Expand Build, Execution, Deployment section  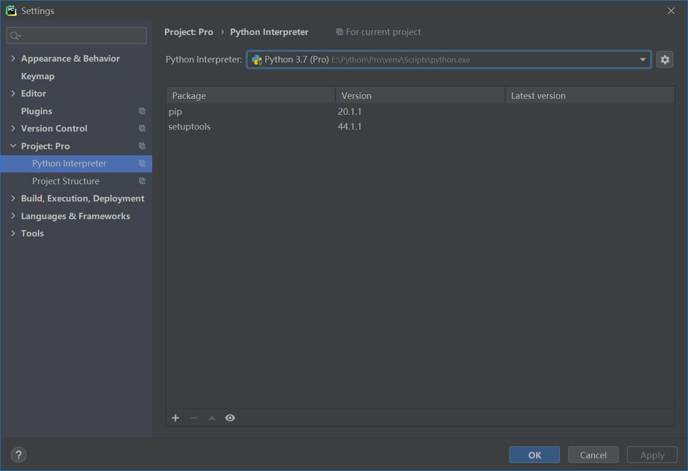(13, 198)
